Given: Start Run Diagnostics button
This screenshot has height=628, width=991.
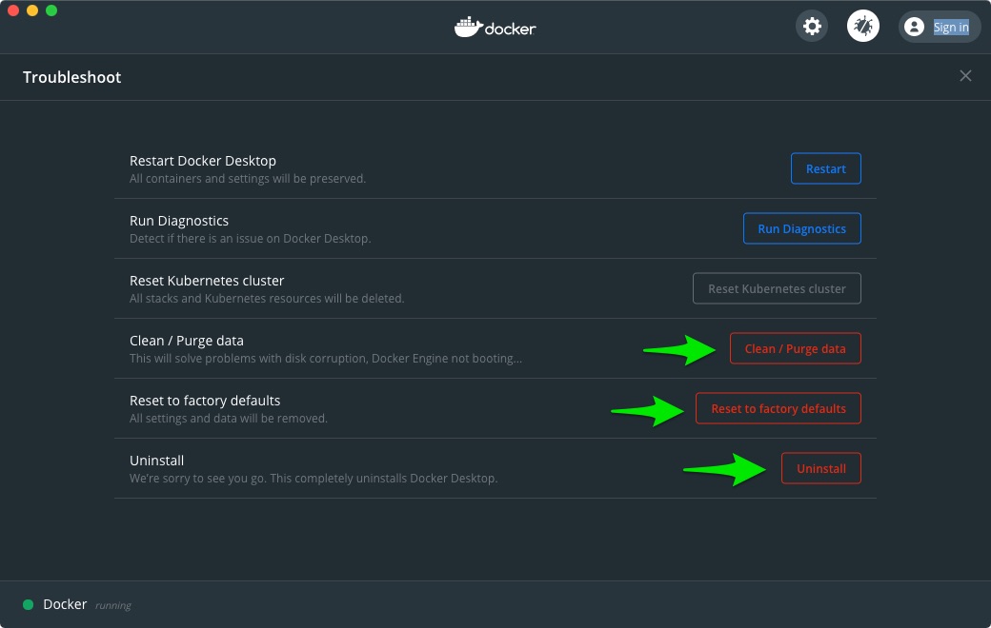Looking at the screenshot, I should (x=801, y=228).
